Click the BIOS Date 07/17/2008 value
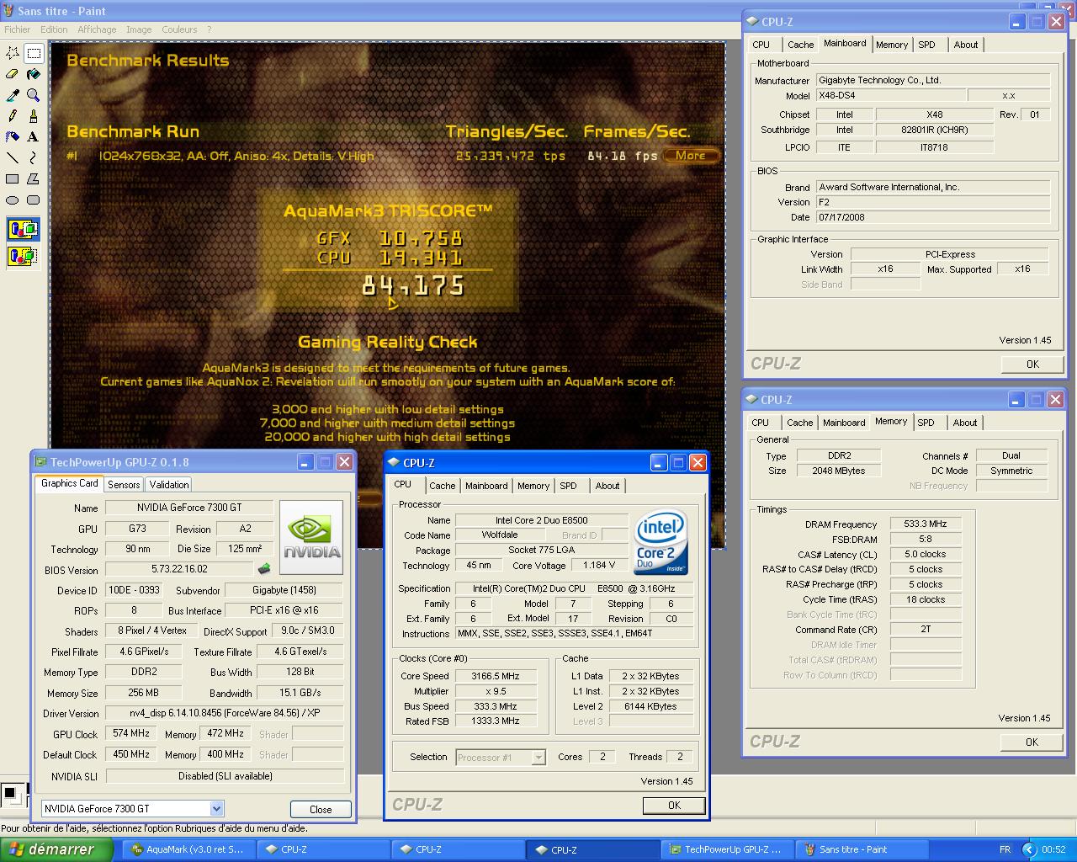 point(933,217)
